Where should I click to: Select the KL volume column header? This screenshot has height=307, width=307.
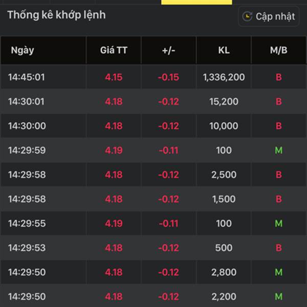click(x=224, y=50)
